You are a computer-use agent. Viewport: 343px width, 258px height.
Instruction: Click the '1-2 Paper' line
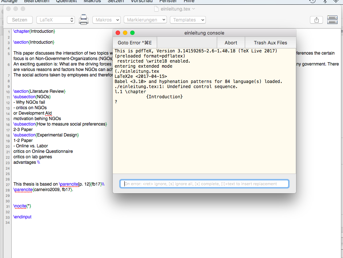click(x=23, y=140)
